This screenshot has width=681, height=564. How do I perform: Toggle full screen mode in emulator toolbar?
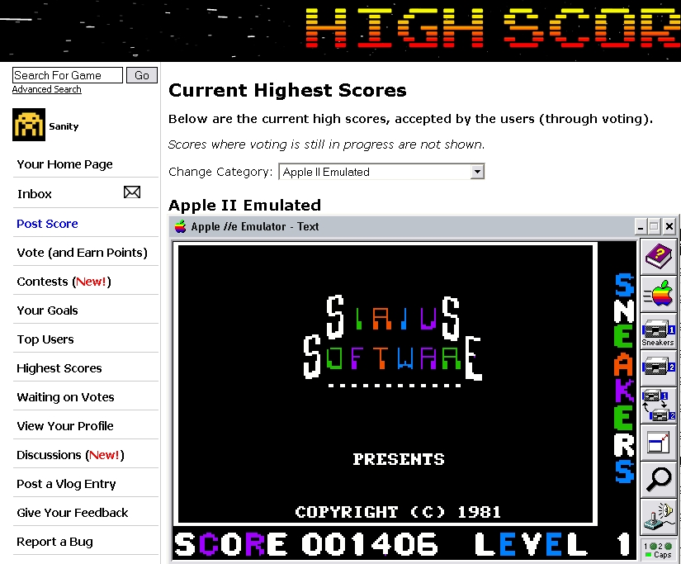pos(658,442)
